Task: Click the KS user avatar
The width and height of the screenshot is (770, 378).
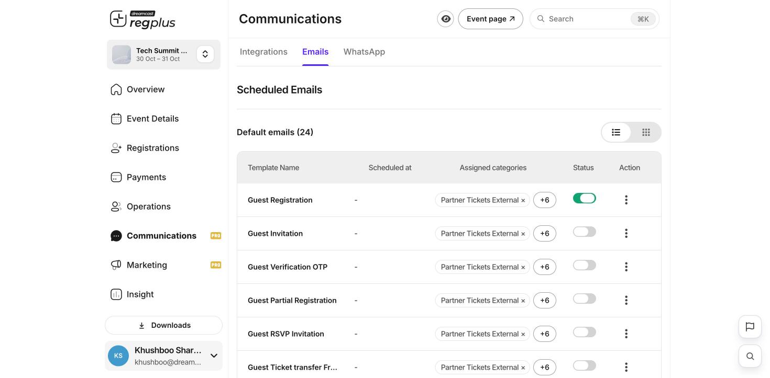Action: pos(118,356)
